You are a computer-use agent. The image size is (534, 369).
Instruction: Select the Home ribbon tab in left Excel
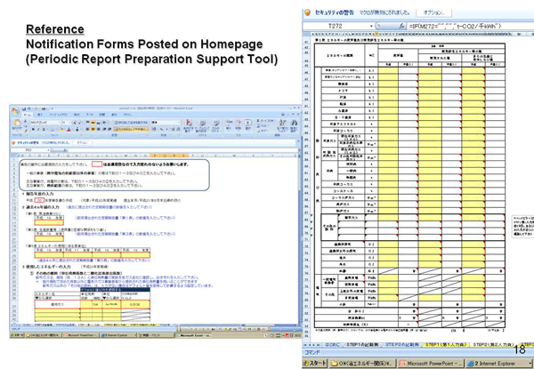pyautogui.click(x=27, y=115)
